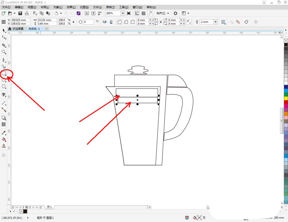288x222 pixels.
Task: Click the Publish to PDF icon
Action: coord(100,13)
